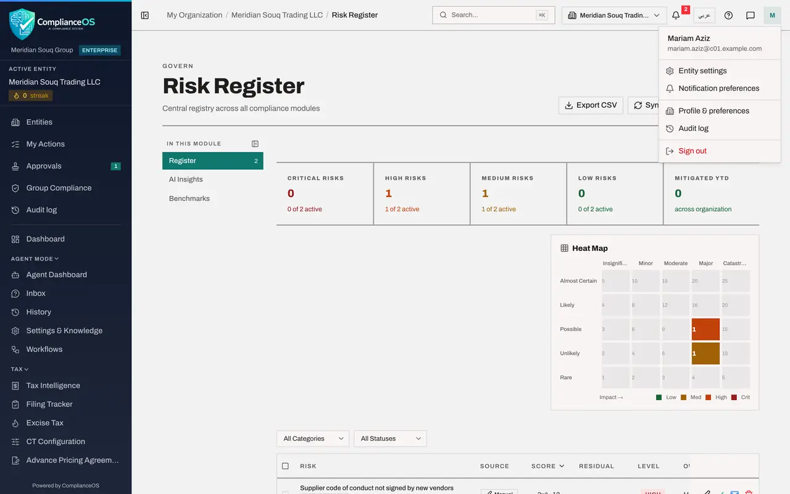This screenshot has width=790, height=494.
Task: Open the Filing Tracker
Action: (65, 404)
